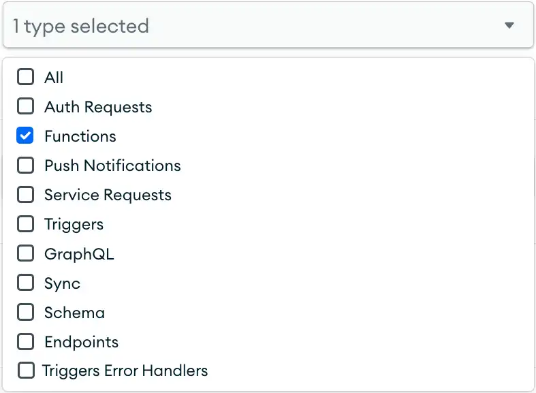Select the 'Triggers Error Handlers' label
Viewport: 536px width, 393px height.
125,371
